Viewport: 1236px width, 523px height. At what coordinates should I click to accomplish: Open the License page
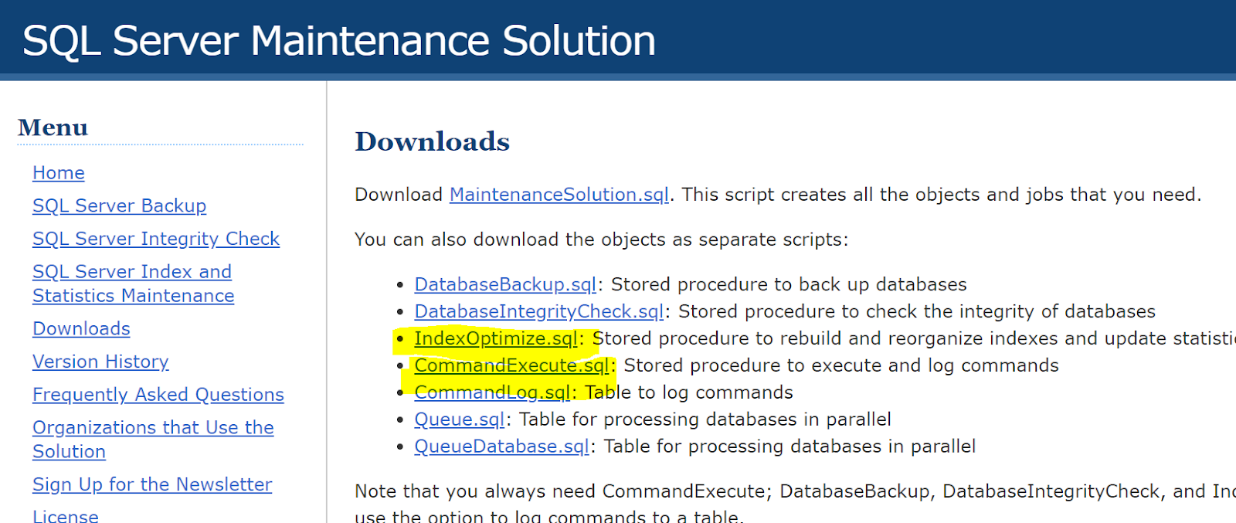click(65, 515)
